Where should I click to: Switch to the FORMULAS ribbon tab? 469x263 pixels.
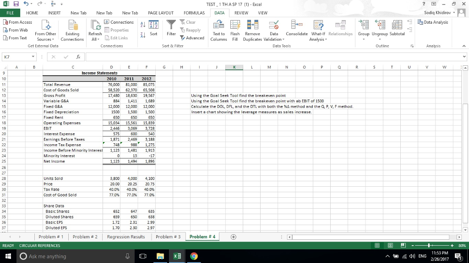[x=194, y=13]
